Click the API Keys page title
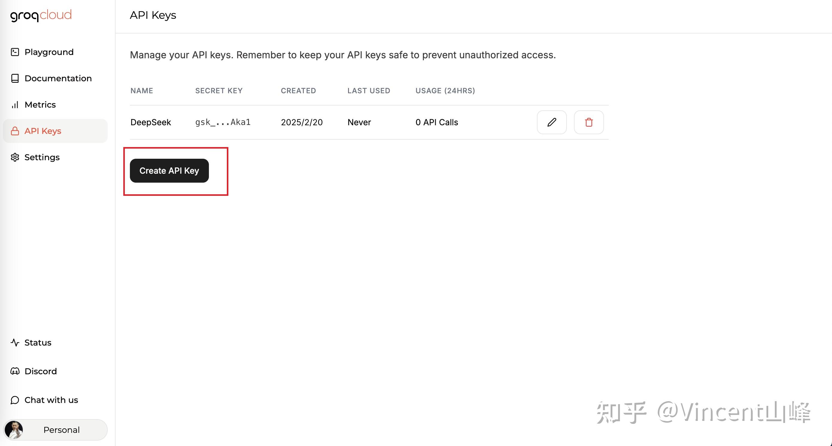Image resolution: width=832 pixels, height=446 pixels. tap(153, 15)
